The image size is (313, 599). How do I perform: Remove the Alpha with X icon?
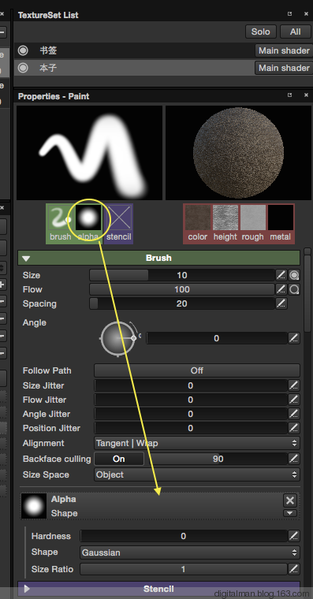[290, 500]
